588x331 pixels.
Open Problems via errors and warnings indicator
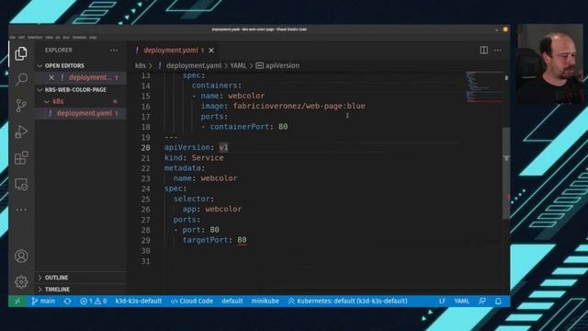tap(94, 301)
